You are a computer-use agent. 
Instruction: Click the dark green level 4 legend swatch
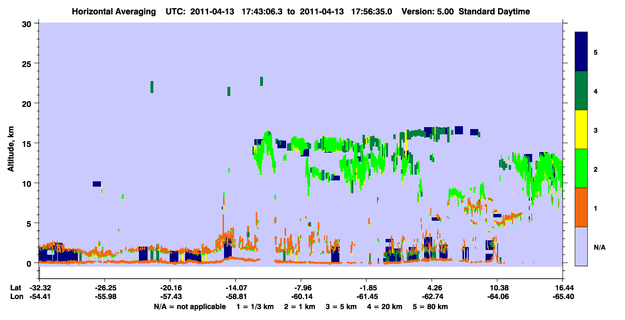[581, 91]
